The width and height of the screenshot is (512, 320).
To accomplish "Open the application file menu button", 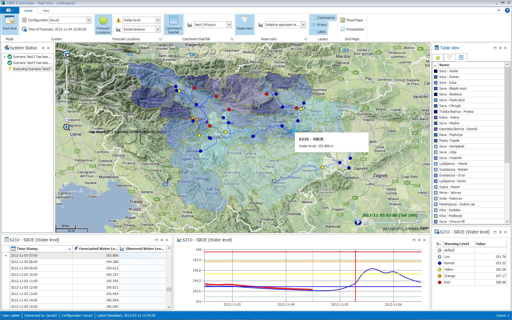I will click(x=10, y=10).
